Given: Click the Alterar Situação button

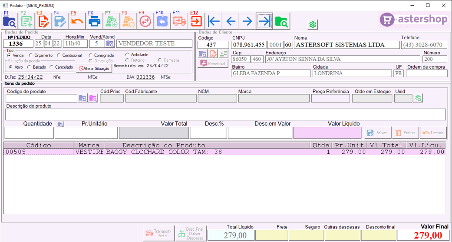Looking at the screenshot, I should pos(94,68).
